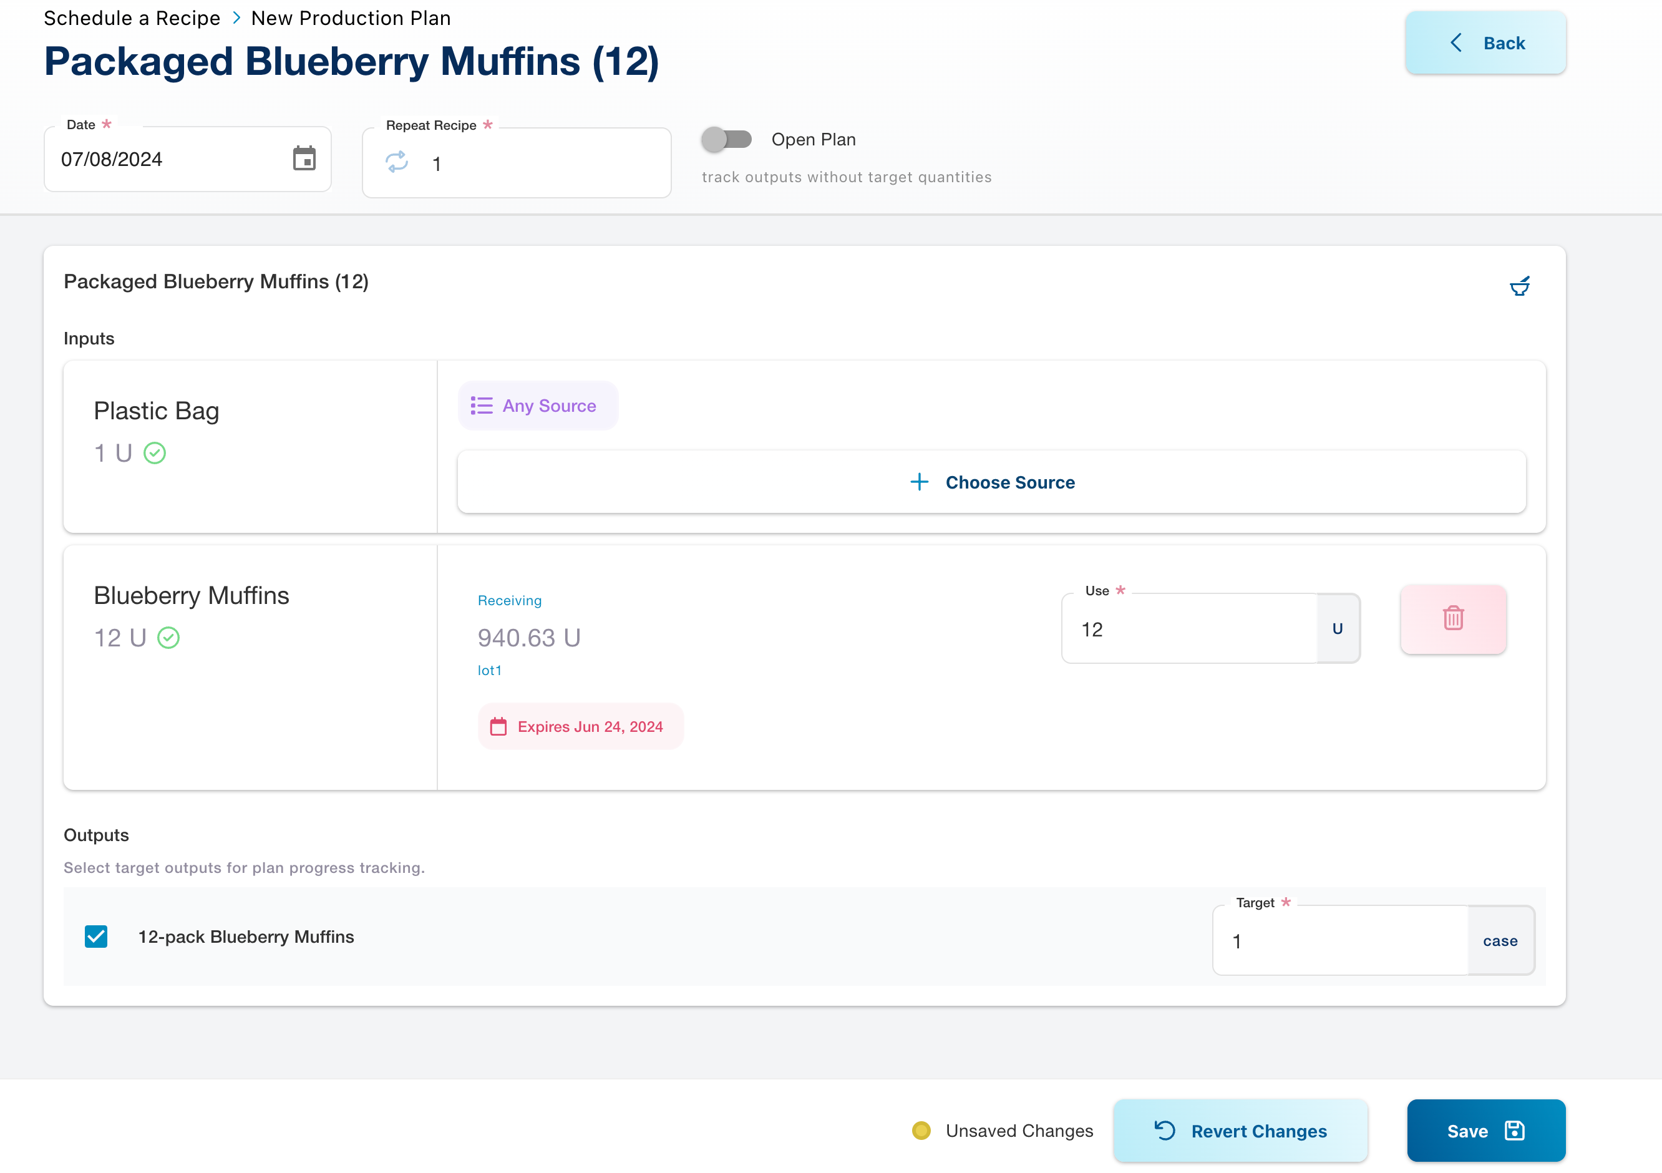
Task: Click the U unit on Use field
Action: click(1337, 628)
